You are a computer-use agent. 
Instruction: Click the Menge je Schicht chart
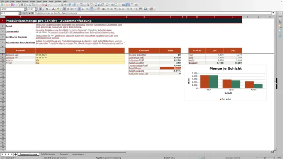226,83
